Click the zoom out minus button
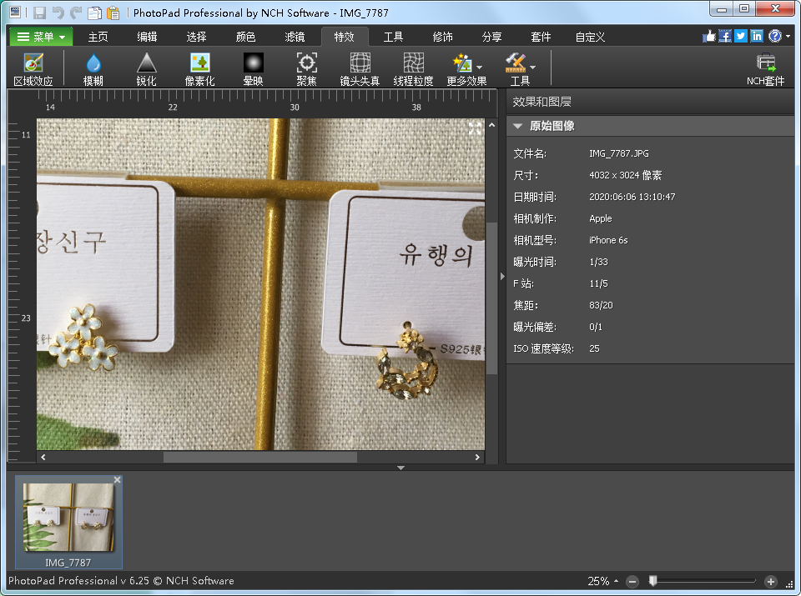Screen dimensions: 801x596 coord(632,581)
